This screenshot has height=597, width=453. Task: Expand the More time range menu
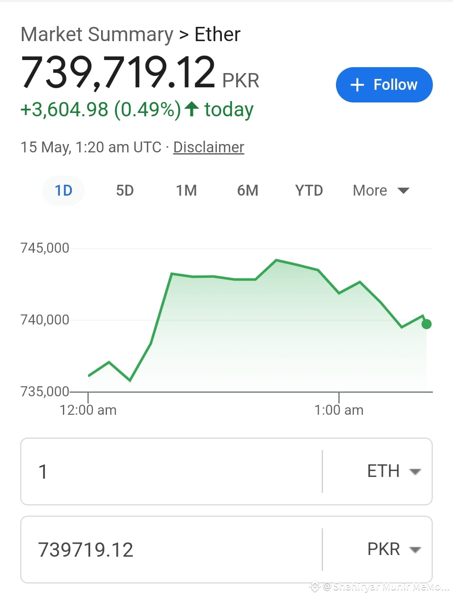[x=381, y=191]
